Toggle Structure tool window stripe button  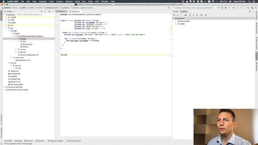click(1, 119)
